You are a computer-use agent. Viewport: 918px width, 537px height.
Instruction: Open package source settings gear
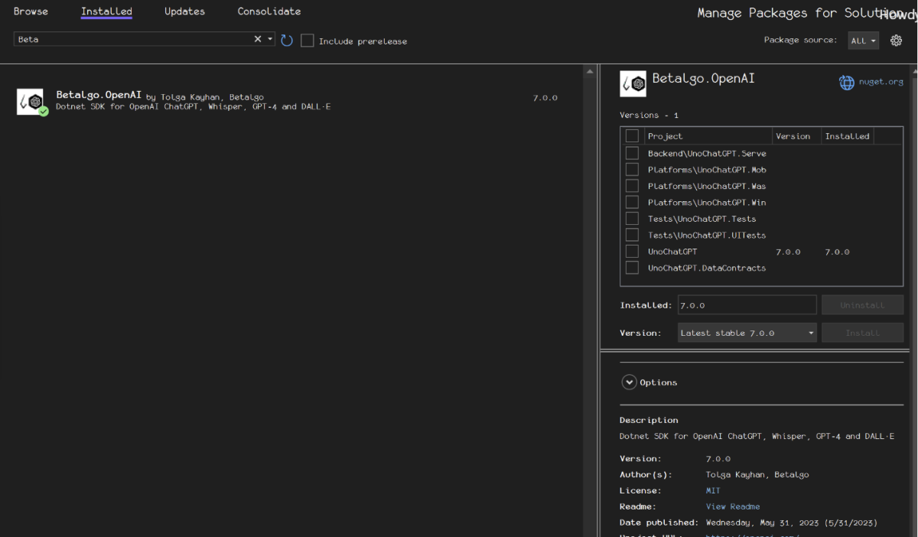point(896,41)
